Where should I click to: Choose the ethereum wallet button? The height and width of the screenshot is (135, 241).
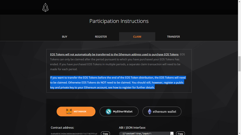tap(162, 111)
